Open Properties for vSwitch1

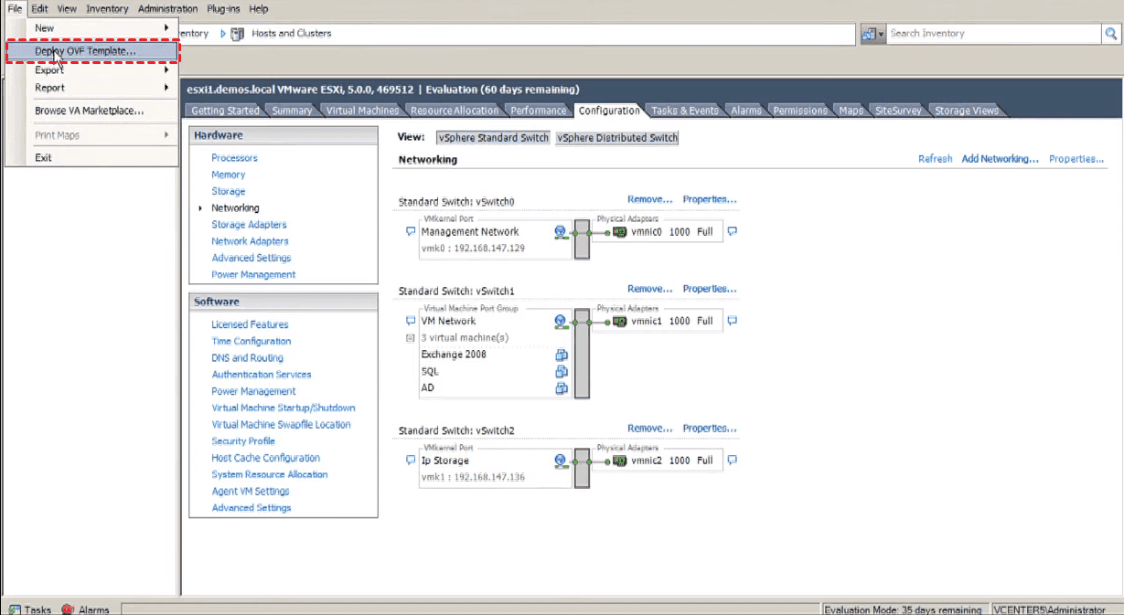(x=710, y=289)
